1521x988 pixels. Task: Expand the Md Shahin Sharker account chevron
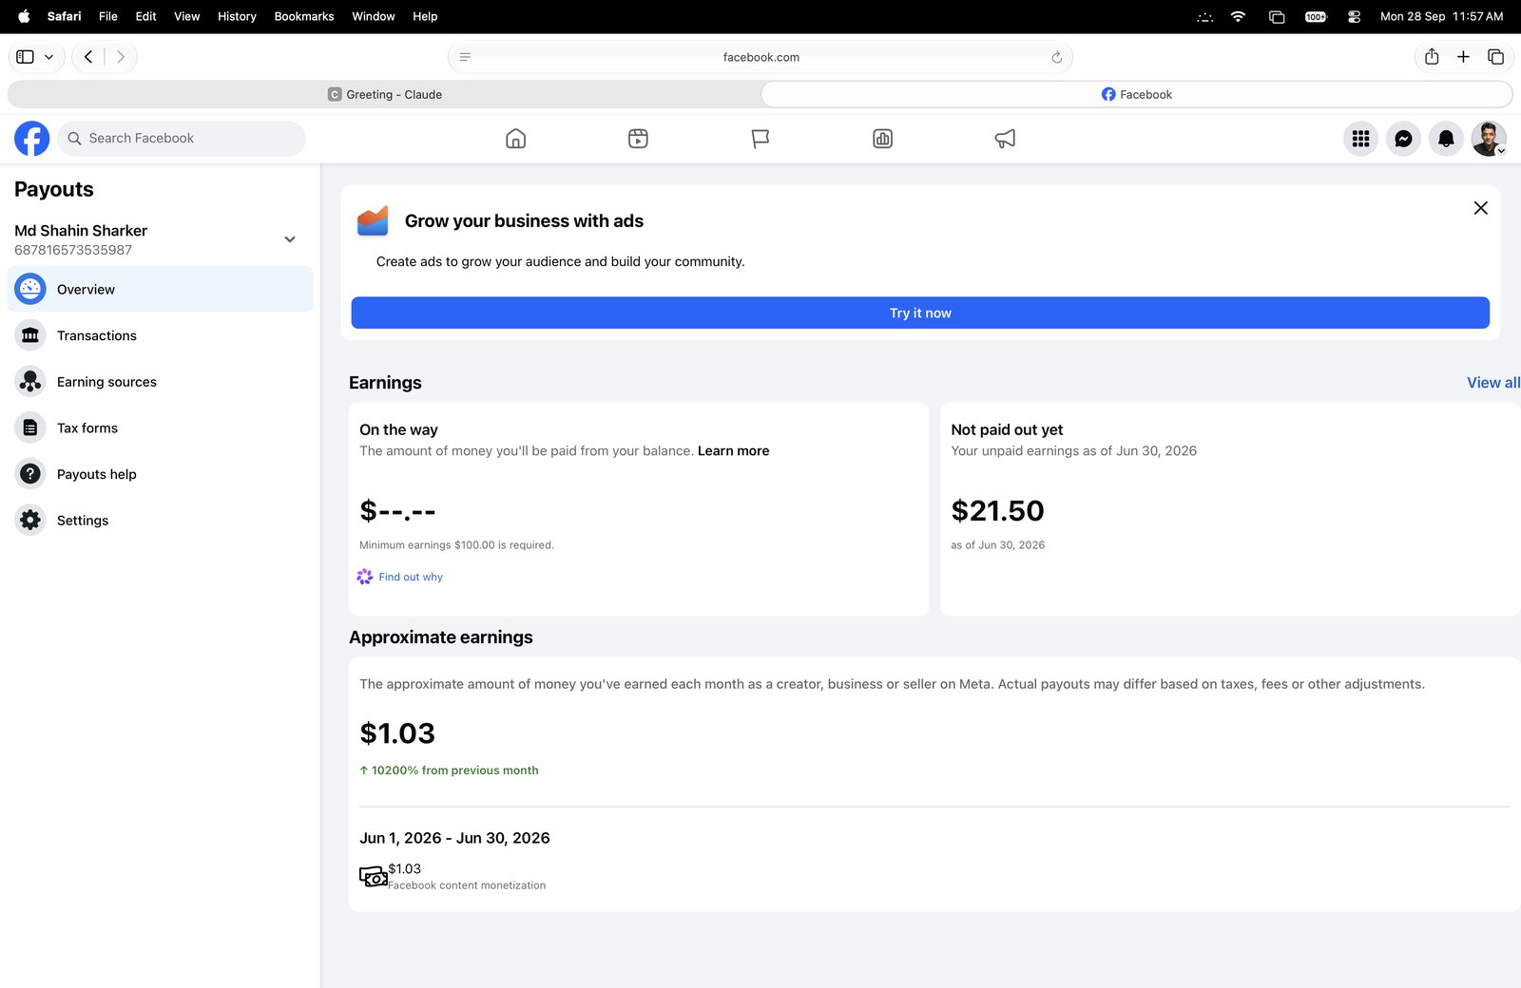(x=290, y=239)
